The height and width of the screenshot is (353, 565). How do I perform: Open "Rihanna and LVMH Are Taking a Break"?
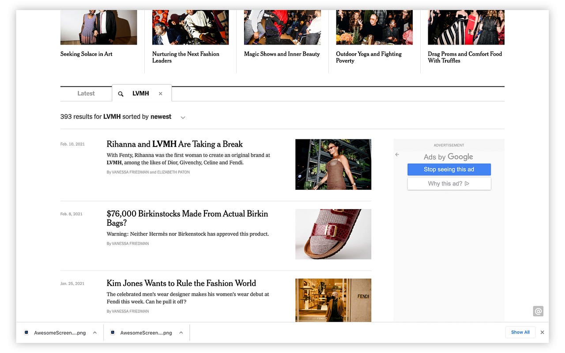174,144
